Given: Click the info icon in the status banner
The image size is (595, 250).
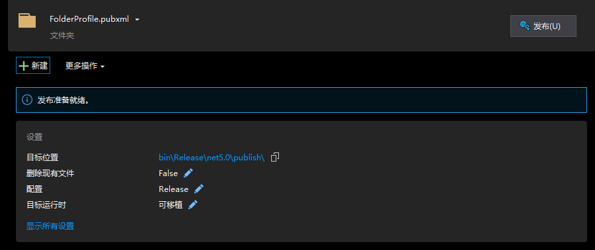Looking at the screenshot, I should pyautogui.click(x=27, y=100).
